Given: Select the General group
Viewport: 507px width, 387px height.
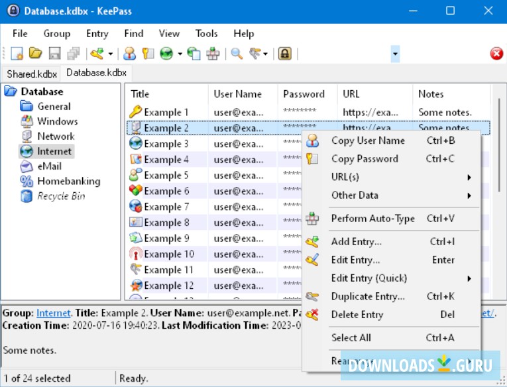Looking at the screenshot, I should tap(54, 107).
